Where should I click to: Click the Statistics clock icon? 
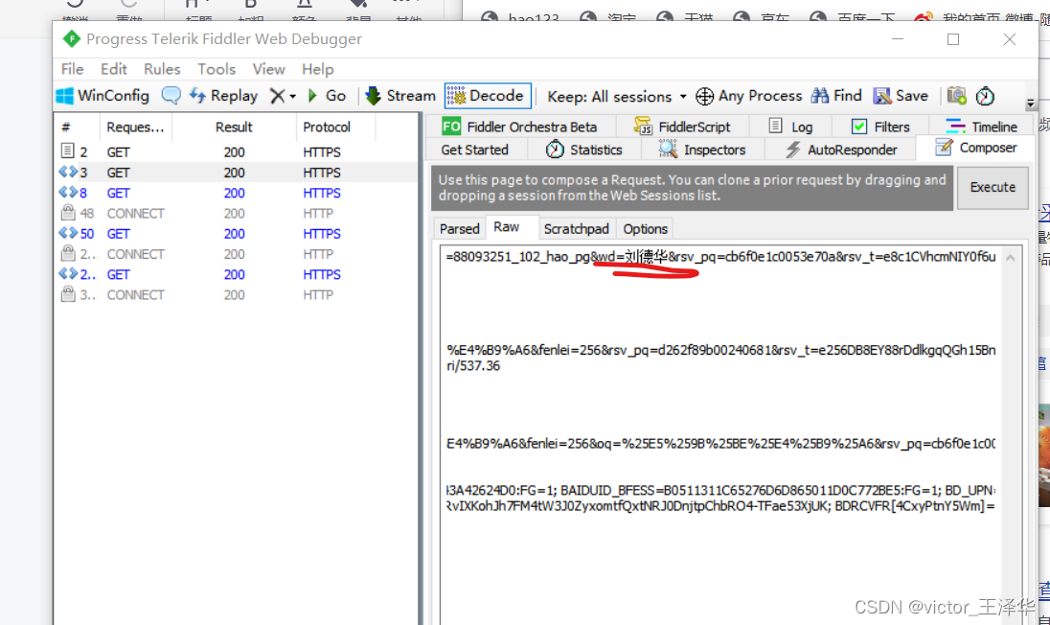[555, 150]
